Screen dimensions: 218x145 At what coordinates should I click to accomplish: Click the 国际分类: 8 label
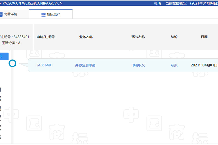pos(11,43)
